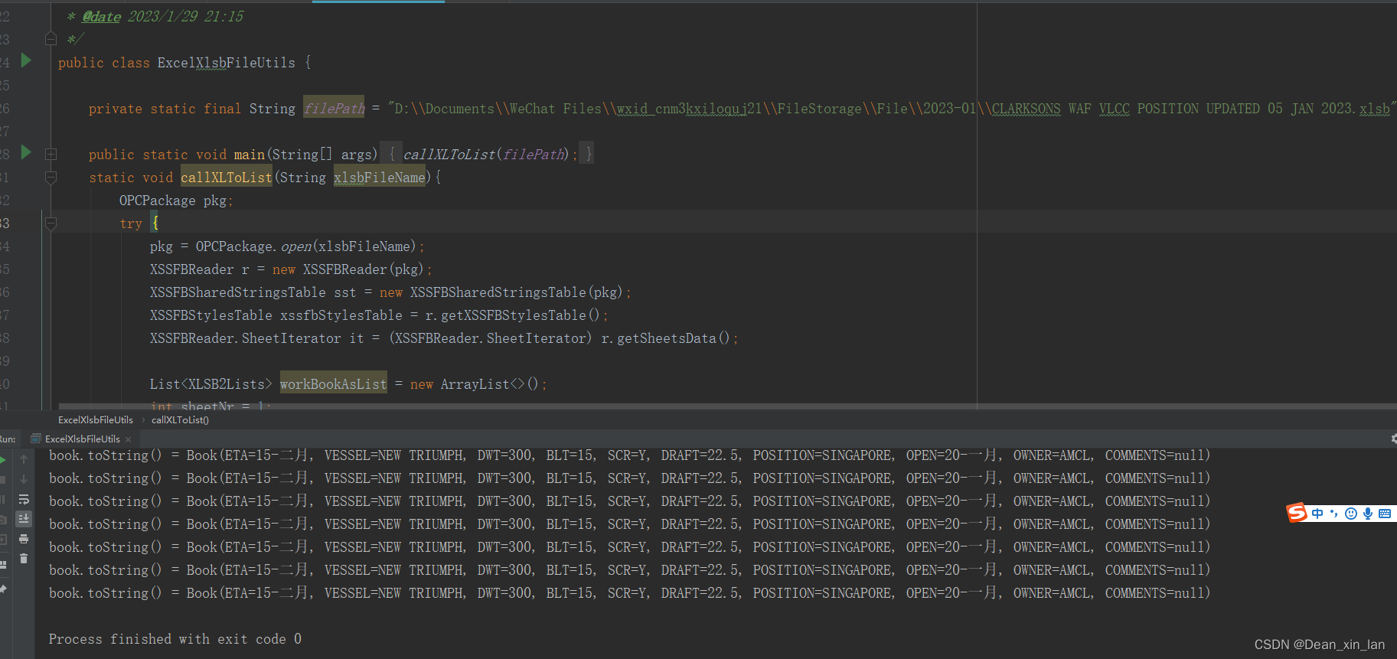The image size is (1397, 659).
Task: Toggle the punctuation mode in the Sogou bar
Action: coord(1333,514)
